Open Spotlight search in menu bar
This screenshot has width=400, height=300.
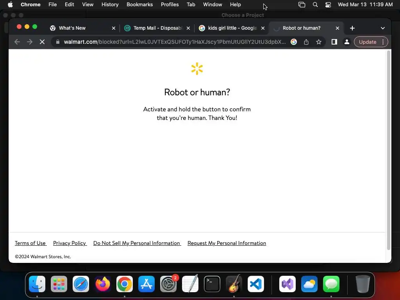(315, 5)
